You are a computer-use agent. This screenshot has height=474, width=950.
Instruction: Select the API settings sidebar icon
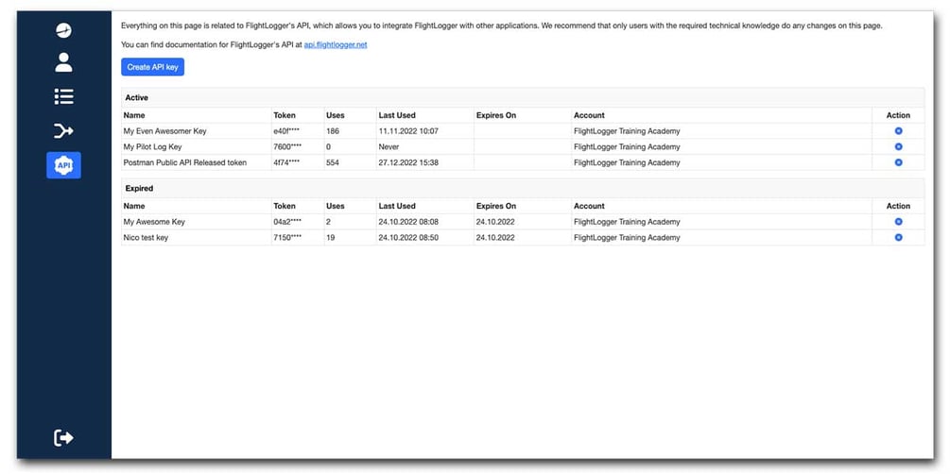coord(63,165)
